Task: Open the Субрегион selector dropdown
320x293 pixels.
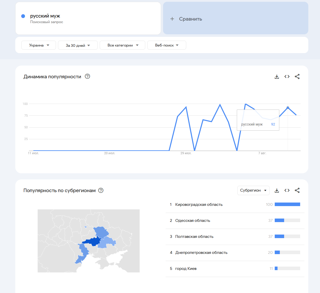Action: 253,190
